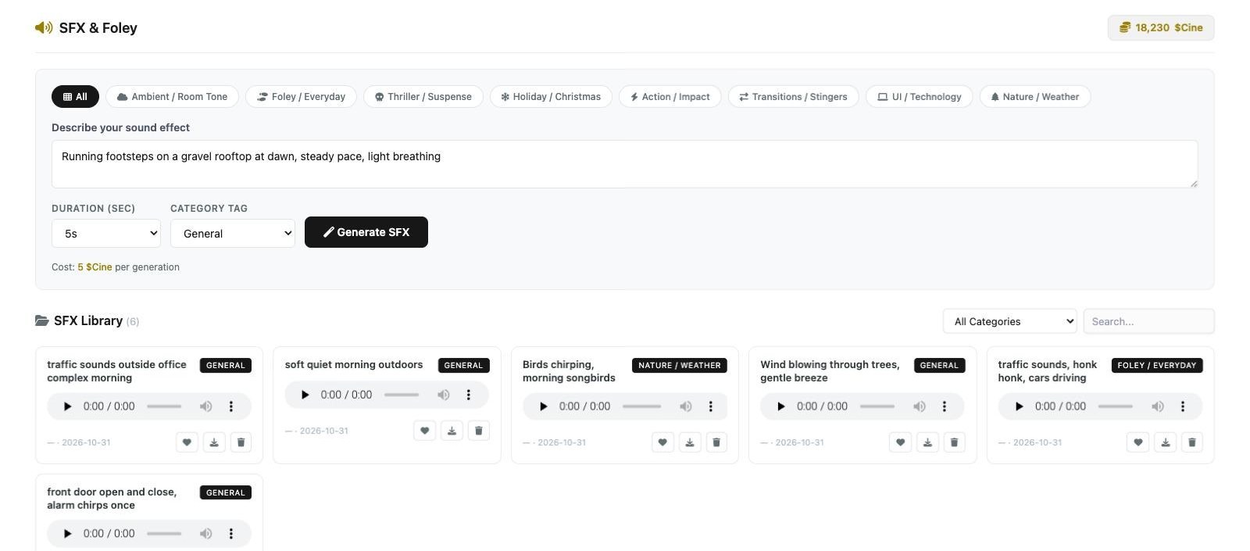Favorite the 'Wind blowing through trees' clip

point(900,442)
